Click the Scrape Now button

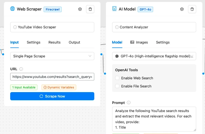tap(52, 96)
